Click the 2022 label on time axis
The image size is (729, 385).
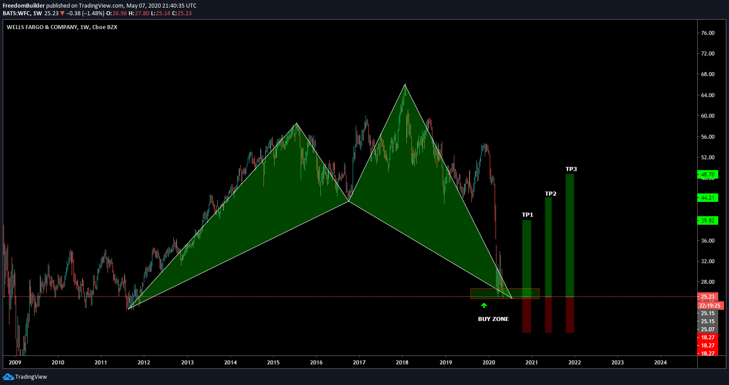point(574,363)
